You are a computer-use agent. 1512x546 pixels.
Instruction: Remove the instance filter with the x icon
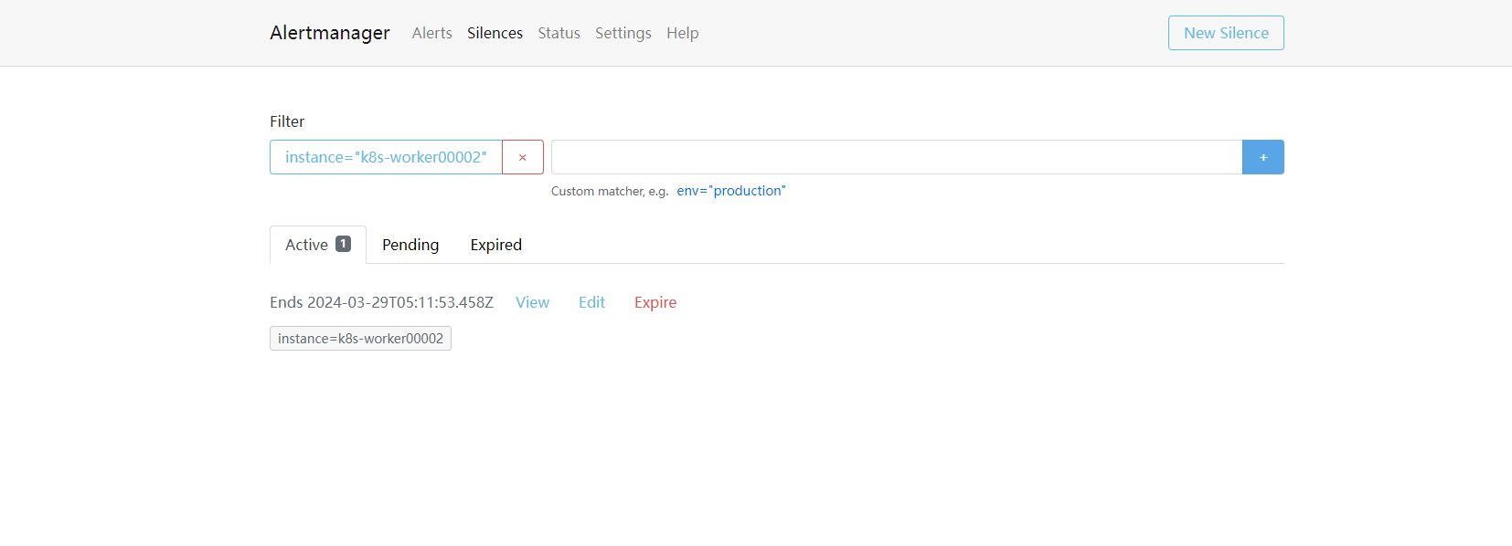coord(523,157)
